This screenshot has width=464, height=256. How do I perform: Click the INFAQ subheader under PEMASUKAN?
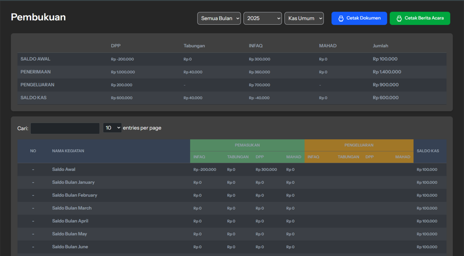(x=199, y=157)
